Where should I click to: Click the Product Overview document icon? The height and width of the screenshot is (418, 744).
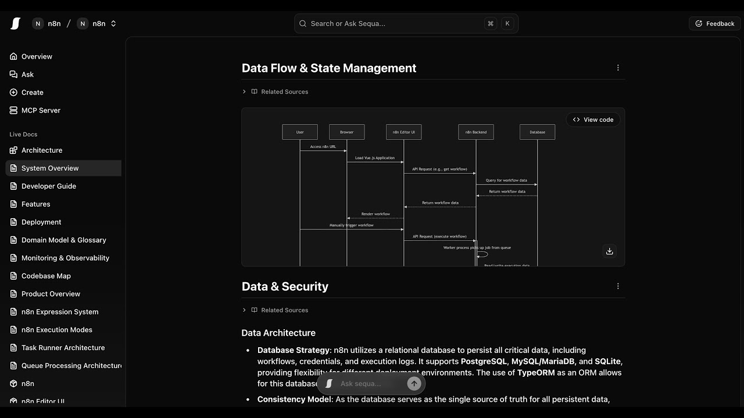pos(14,294)
